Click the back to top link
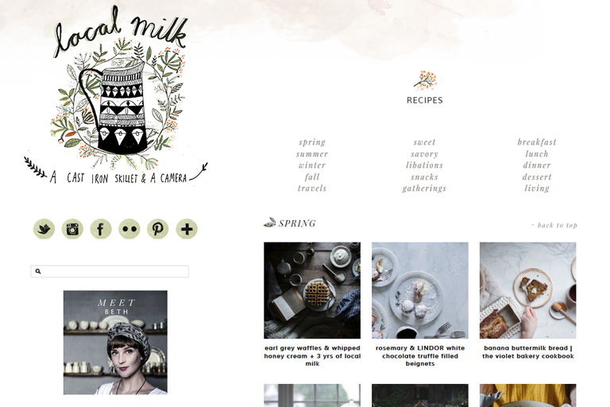610x407 pixels. pyautogui.click(x=554, y=225)
